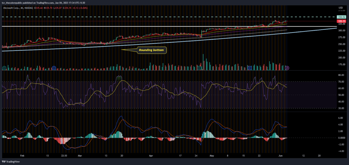Click the Feb label on time axis
349x165 pixels.
click(22, 156)
